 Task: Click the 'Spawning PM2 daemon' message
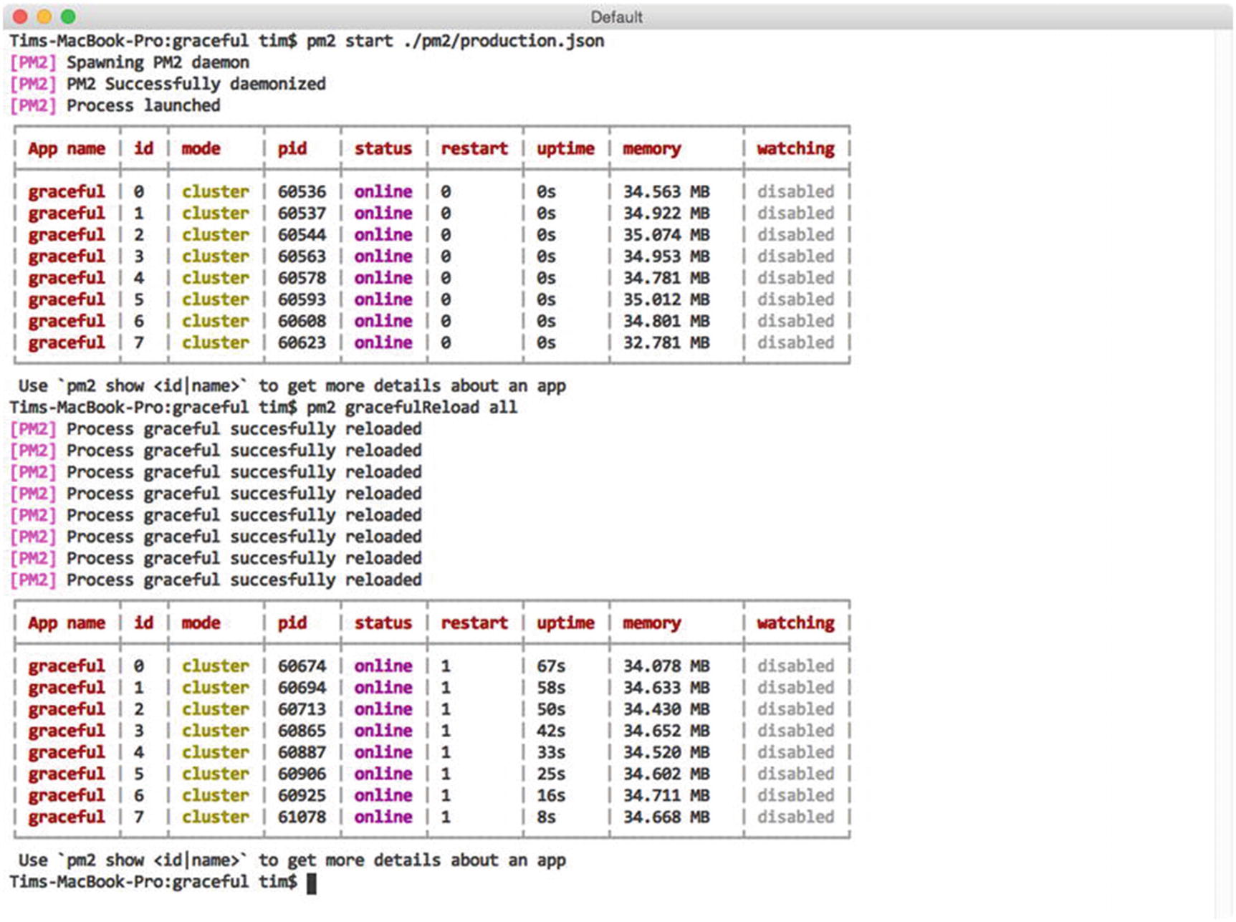click(158, 62)
